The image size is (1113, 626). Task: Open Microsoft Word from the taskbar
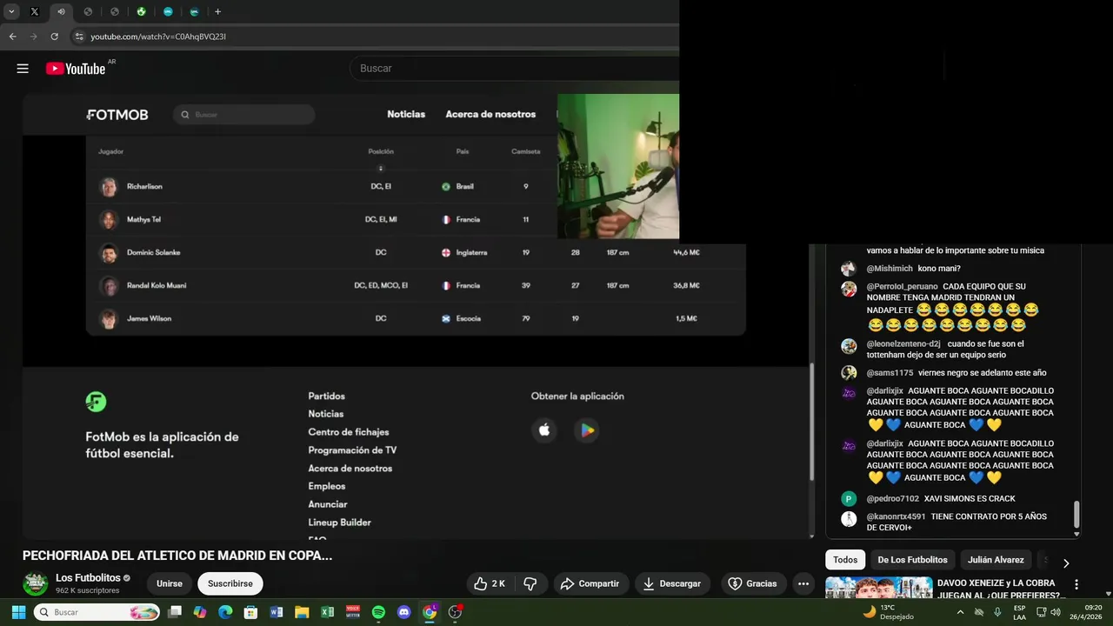pyautogui.click(x=277, y=612)
